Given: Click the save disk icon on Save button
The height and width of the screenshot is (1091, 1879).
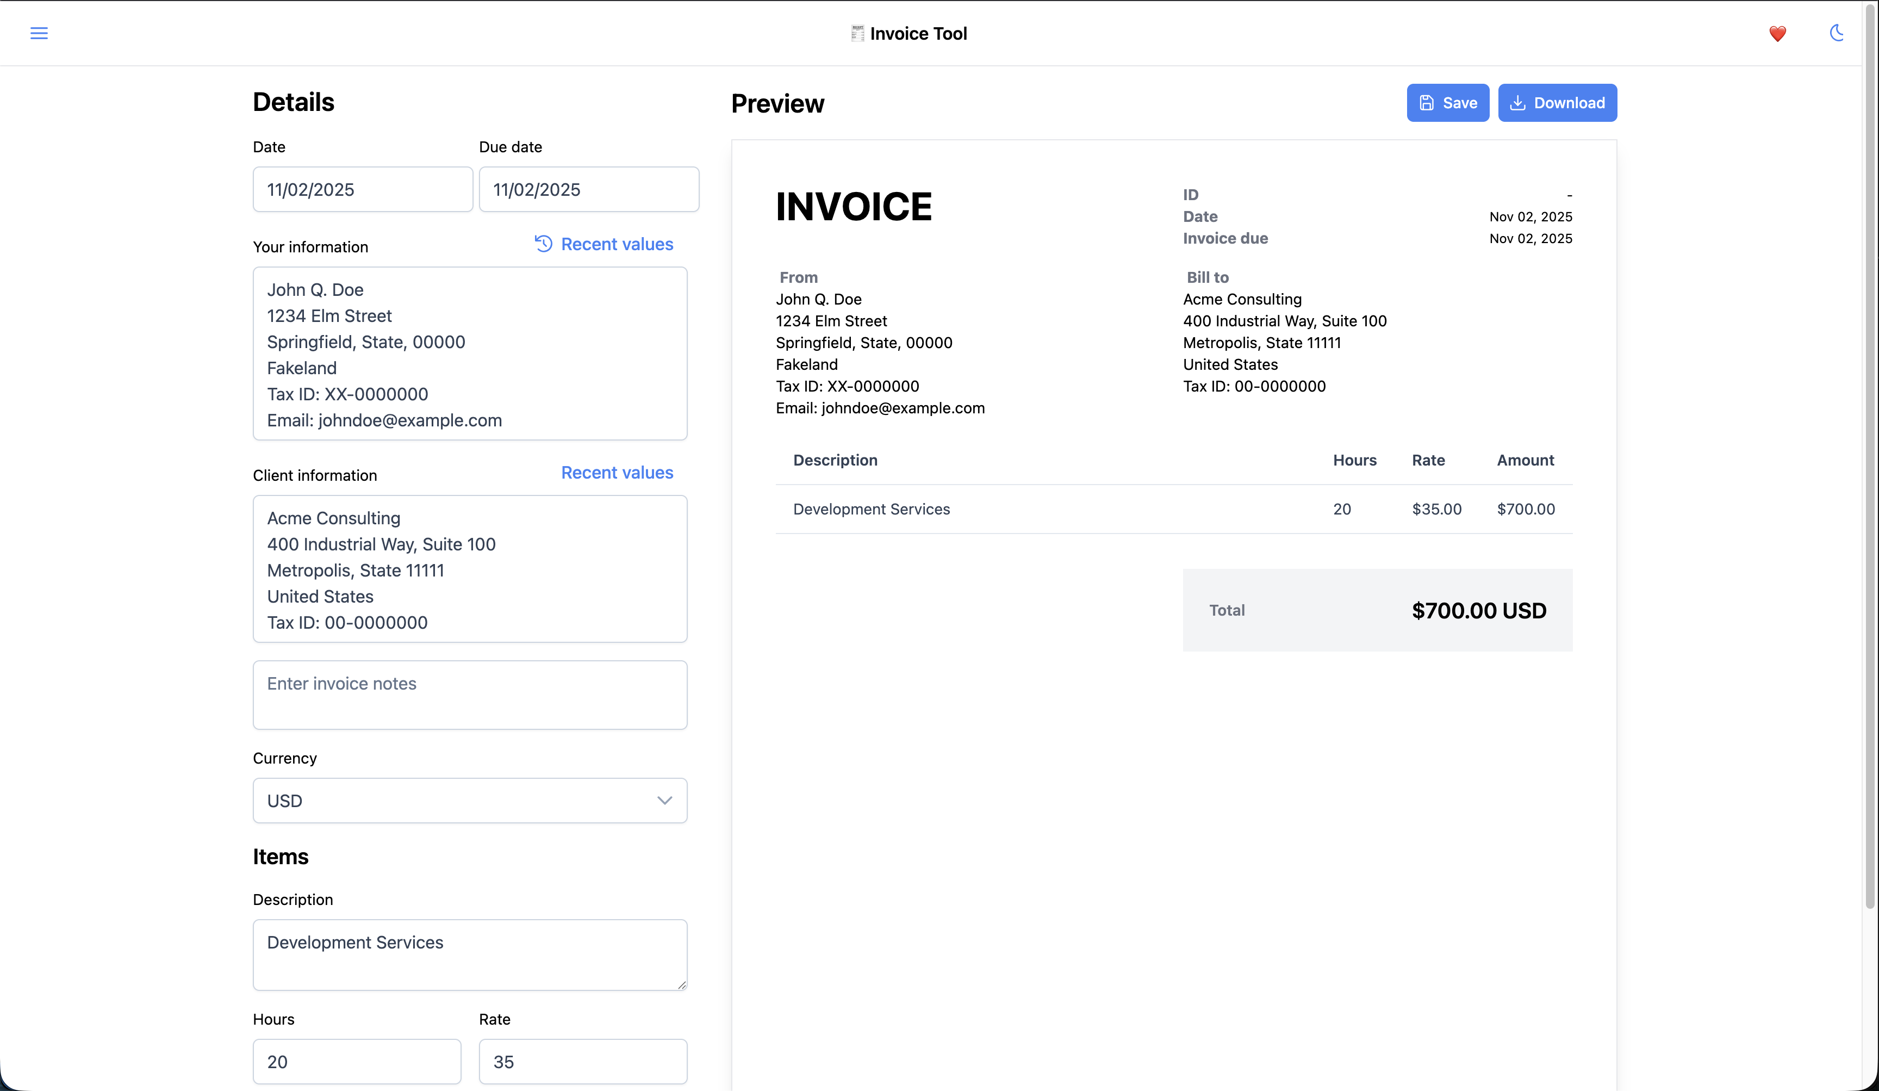Looking at the screenshot, I should (1428, 102).
